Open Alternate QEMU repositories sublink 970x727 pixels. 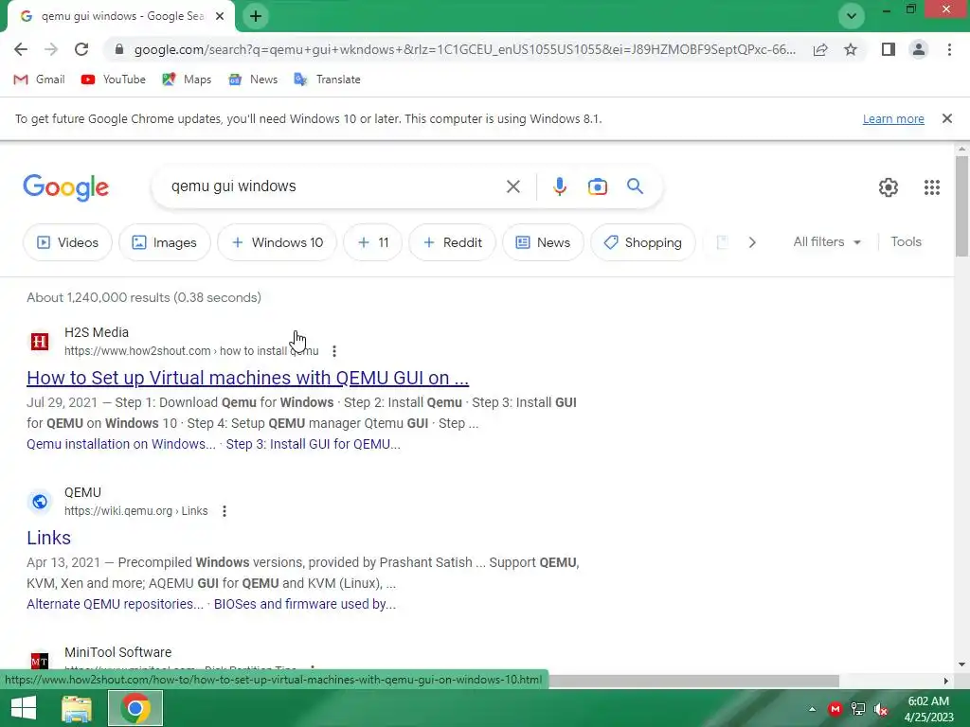[115, 604]
